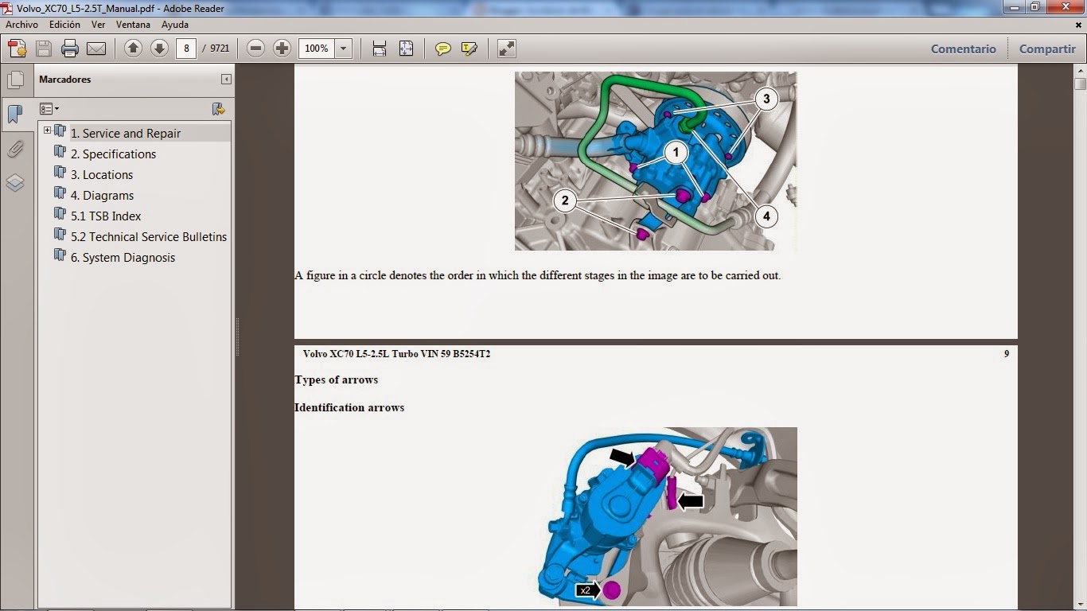The height and width of the screenshot is (611, 1087).
Task: Click the fit one full page icon
Action: (406, 49)
